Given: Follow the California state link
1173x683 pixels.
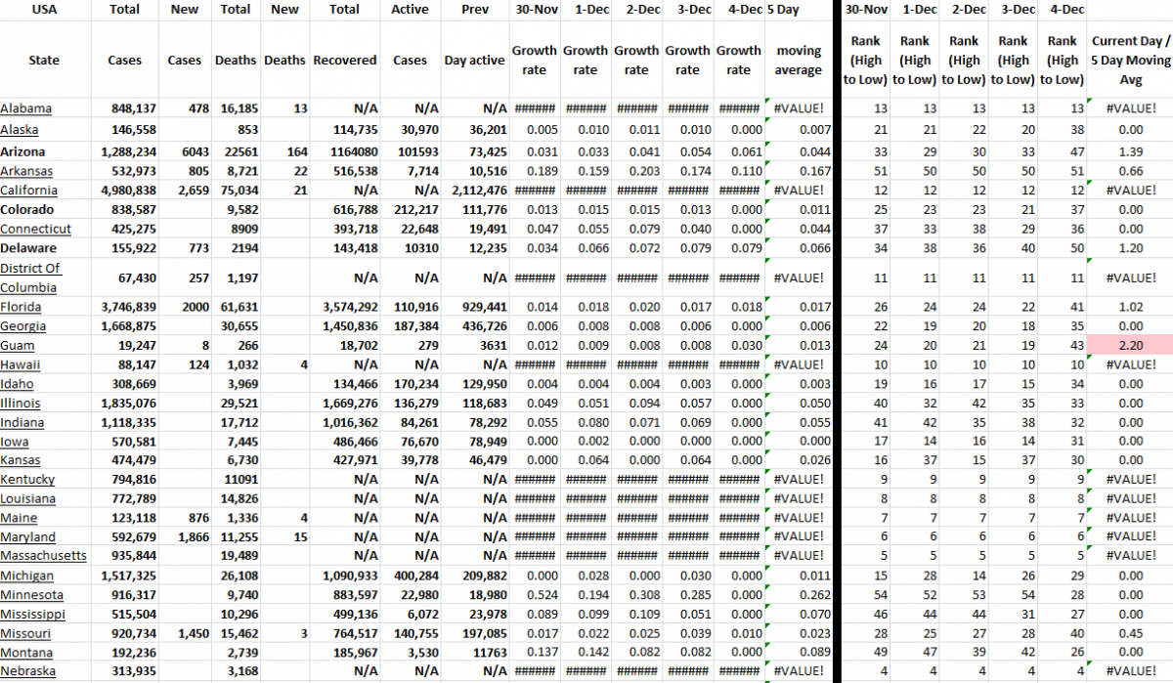Looking at the screenshot, I should 28,190.
